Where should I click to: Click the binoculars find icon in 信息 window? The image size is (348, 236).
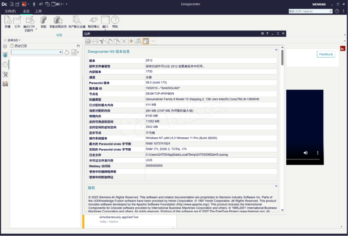(138, 41)
